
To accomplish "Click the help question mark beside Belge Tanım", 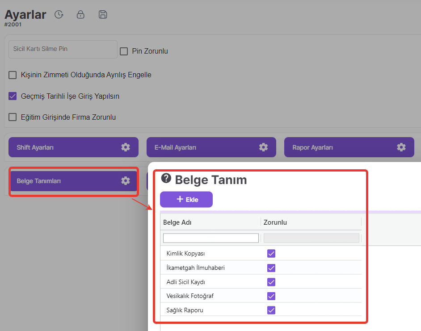I will [166, 179].
